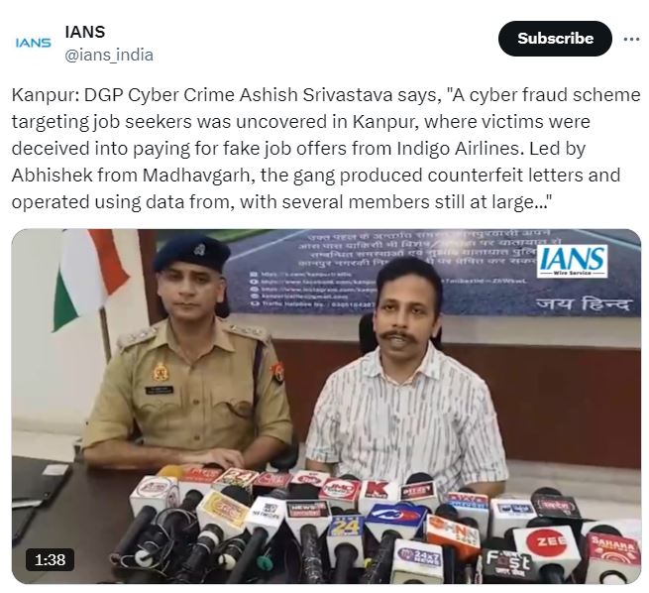The image size is (649, 593).
Task: Click the blue 24 microphone cube
Action: pyautogui.click(x=345, y=529)
